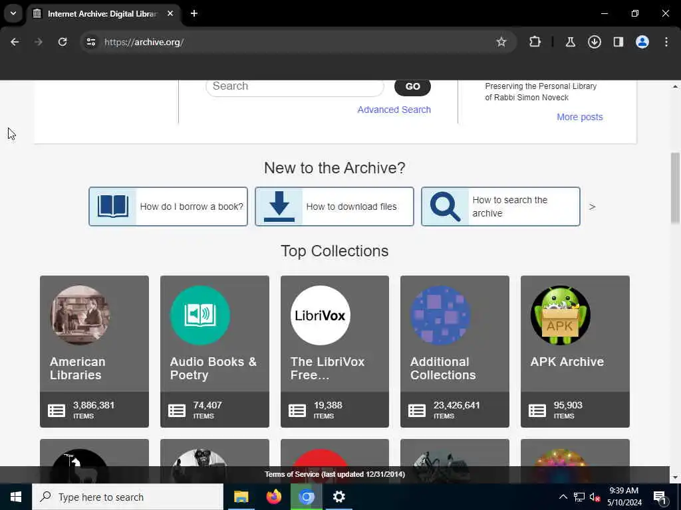Open the American Libraries collection thumbnail

click(x=80, y=315)
